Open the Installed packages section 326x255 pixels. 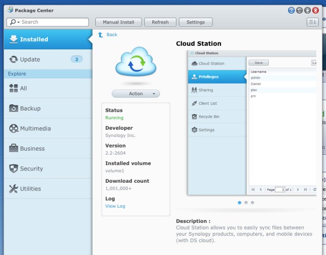[x=48, y=39]
